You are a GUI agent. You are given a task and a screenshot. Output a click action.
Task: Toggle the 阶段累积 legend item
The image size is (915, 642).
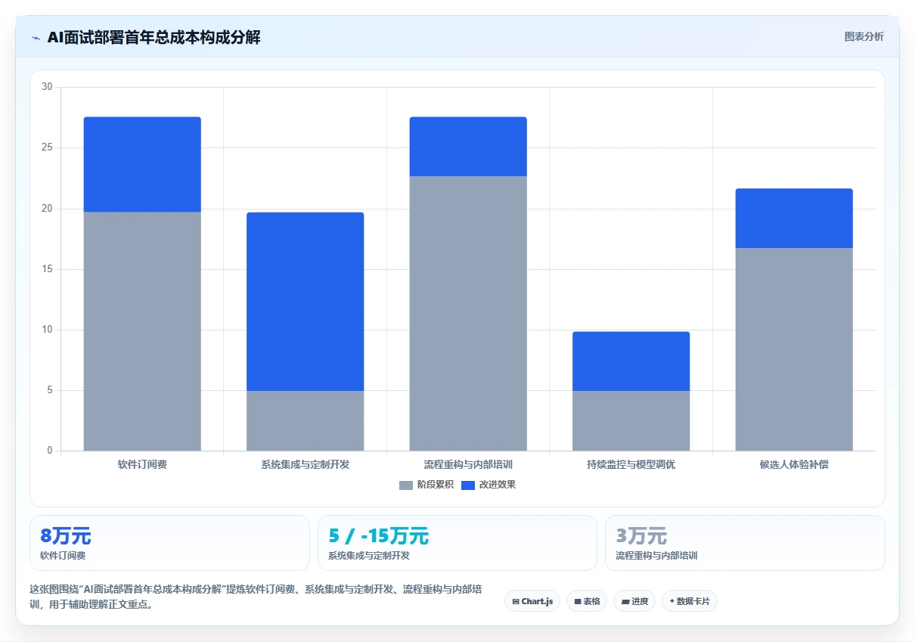point(426,485)
